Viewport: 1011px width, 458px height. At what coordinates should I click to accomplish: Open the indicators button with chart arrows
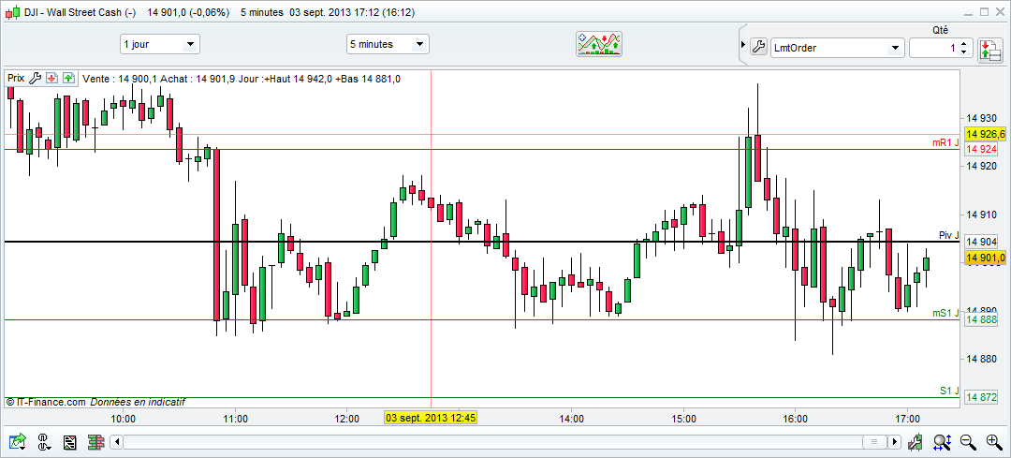(x=598, y=45)
